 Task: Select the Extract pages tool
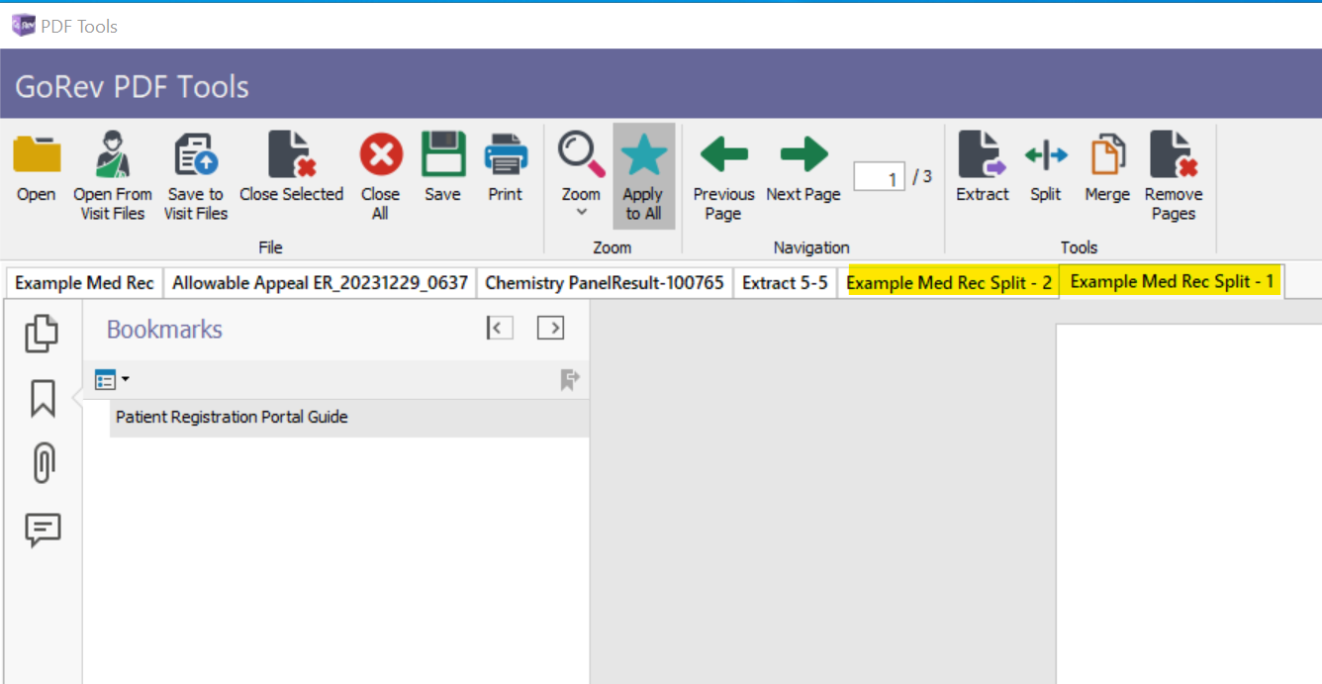pyautogui.click(x=982, y=155)
